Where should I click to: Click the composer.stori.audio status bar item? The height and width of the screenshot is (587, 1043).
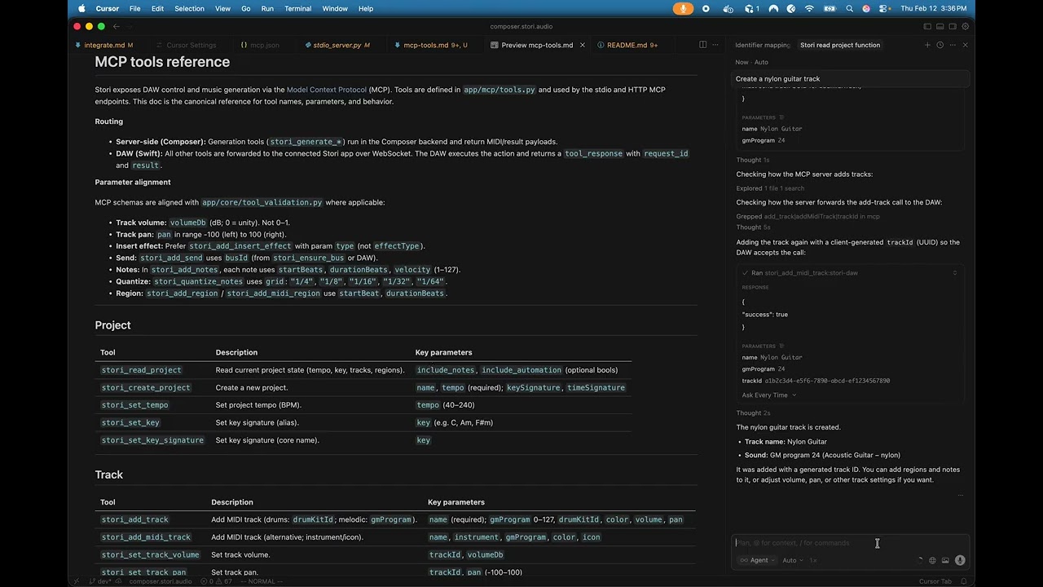161,581
